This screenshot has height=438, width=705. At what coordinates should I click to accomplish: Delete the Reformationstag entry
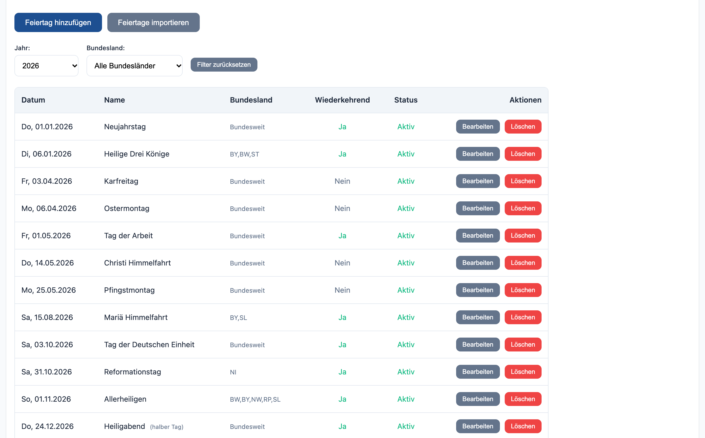coord(523,372)
